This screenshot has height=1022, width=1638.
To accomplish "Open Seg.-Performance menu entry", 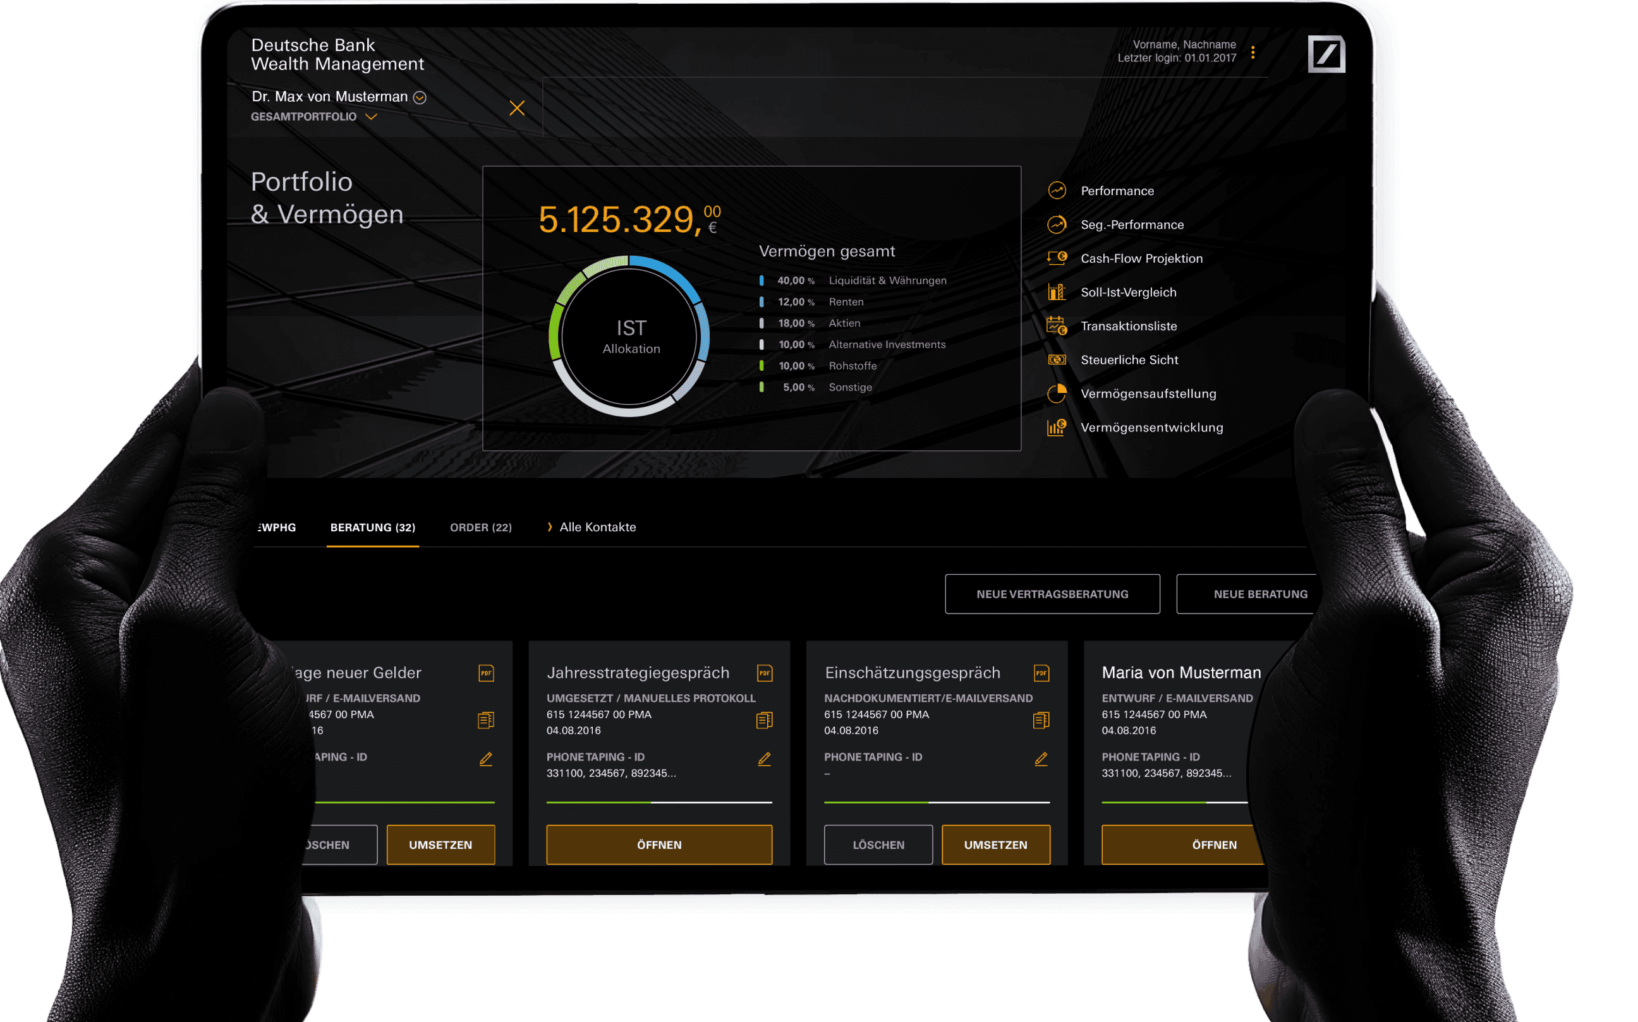I will pyautogui.click(x=1131, y=224).
